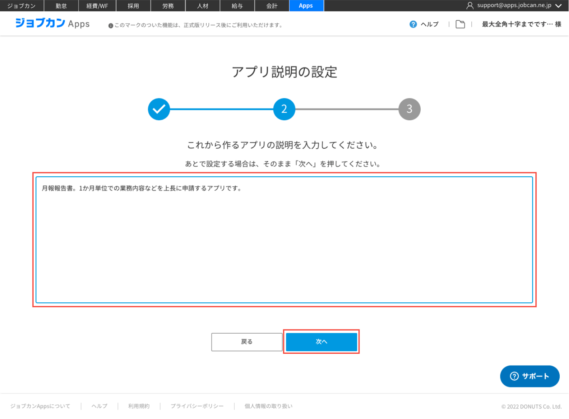Go to the 給与 tab
This screenshot has height=419, width=569.
tap(237, 6)
